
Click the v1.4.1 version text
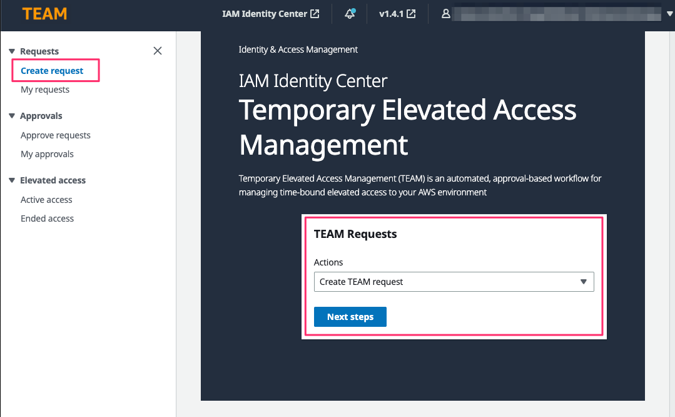[x=392, y=14]
